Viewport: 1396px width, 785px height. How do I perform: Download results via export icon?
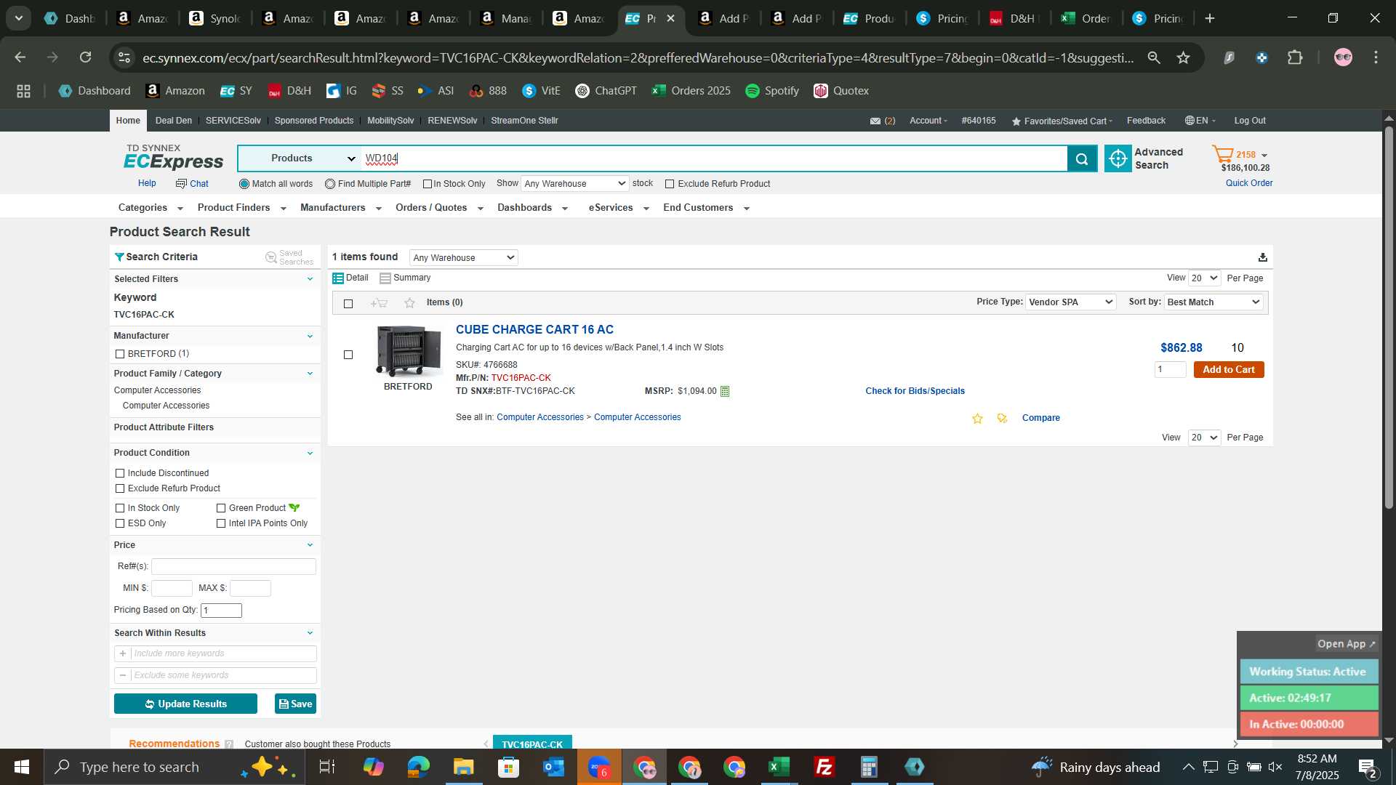(1263, 257)
